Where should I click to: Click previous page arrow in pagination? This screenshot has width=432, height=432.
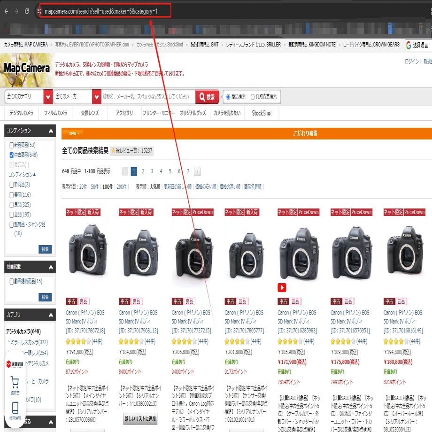(x=125, y=172)
